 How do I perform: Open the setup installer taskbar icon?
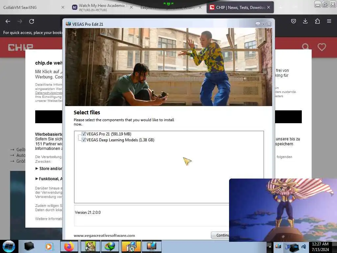click(131, 246)
